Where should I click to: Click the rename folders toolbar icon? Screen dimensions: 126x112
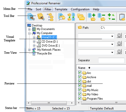tap(41, 17)
